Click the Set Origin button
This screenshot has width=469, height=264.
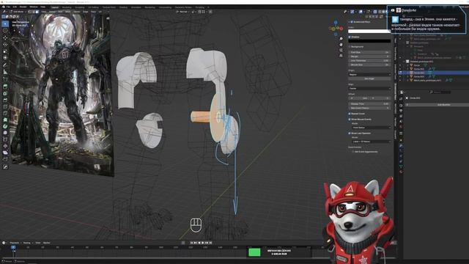pos(369,78)
